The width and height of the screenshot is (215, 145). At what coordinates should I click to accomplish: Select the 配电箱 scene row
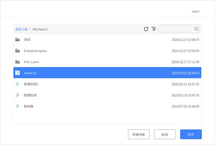(x=107, y=106)
